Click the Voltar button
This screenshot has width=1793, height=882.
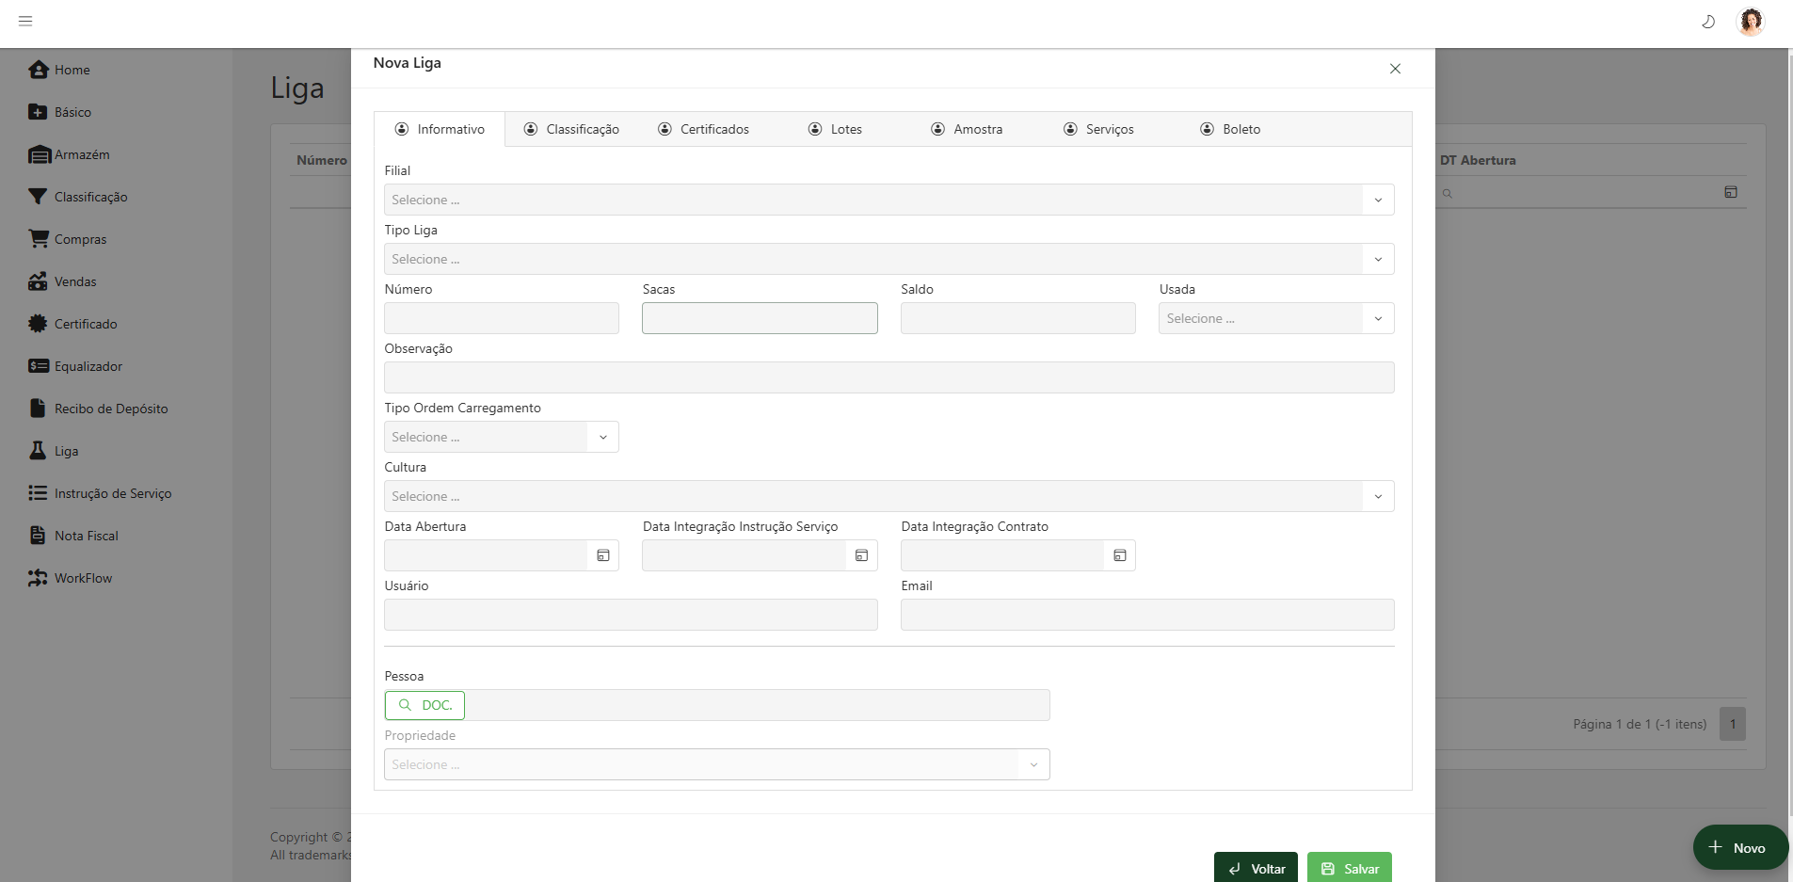click(x=1256, y=868)
